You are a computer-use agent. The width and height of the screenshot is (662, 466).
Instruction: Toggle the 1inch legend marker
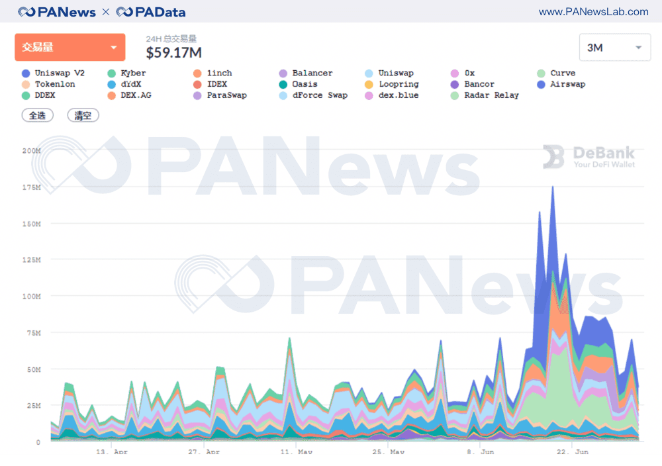(x=197, y=73)
